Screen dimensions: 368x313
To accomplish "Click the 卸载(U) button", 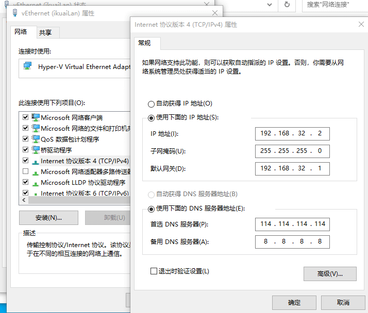I will [x=108, y=218].
